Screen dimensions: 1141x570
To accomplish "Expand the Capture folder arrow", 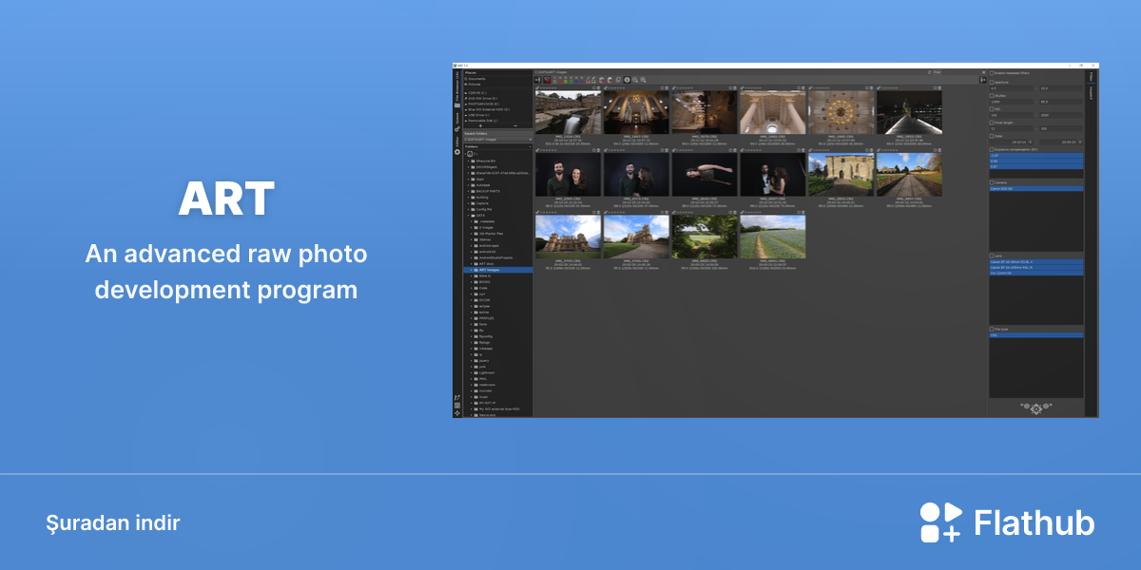I will 467,203.
